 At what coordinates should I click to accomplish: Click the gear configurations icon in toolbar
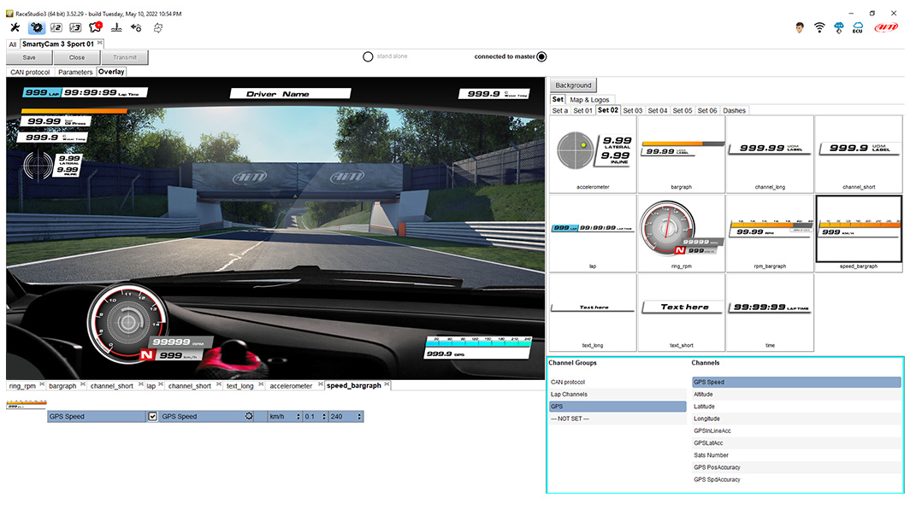point(37,28)
